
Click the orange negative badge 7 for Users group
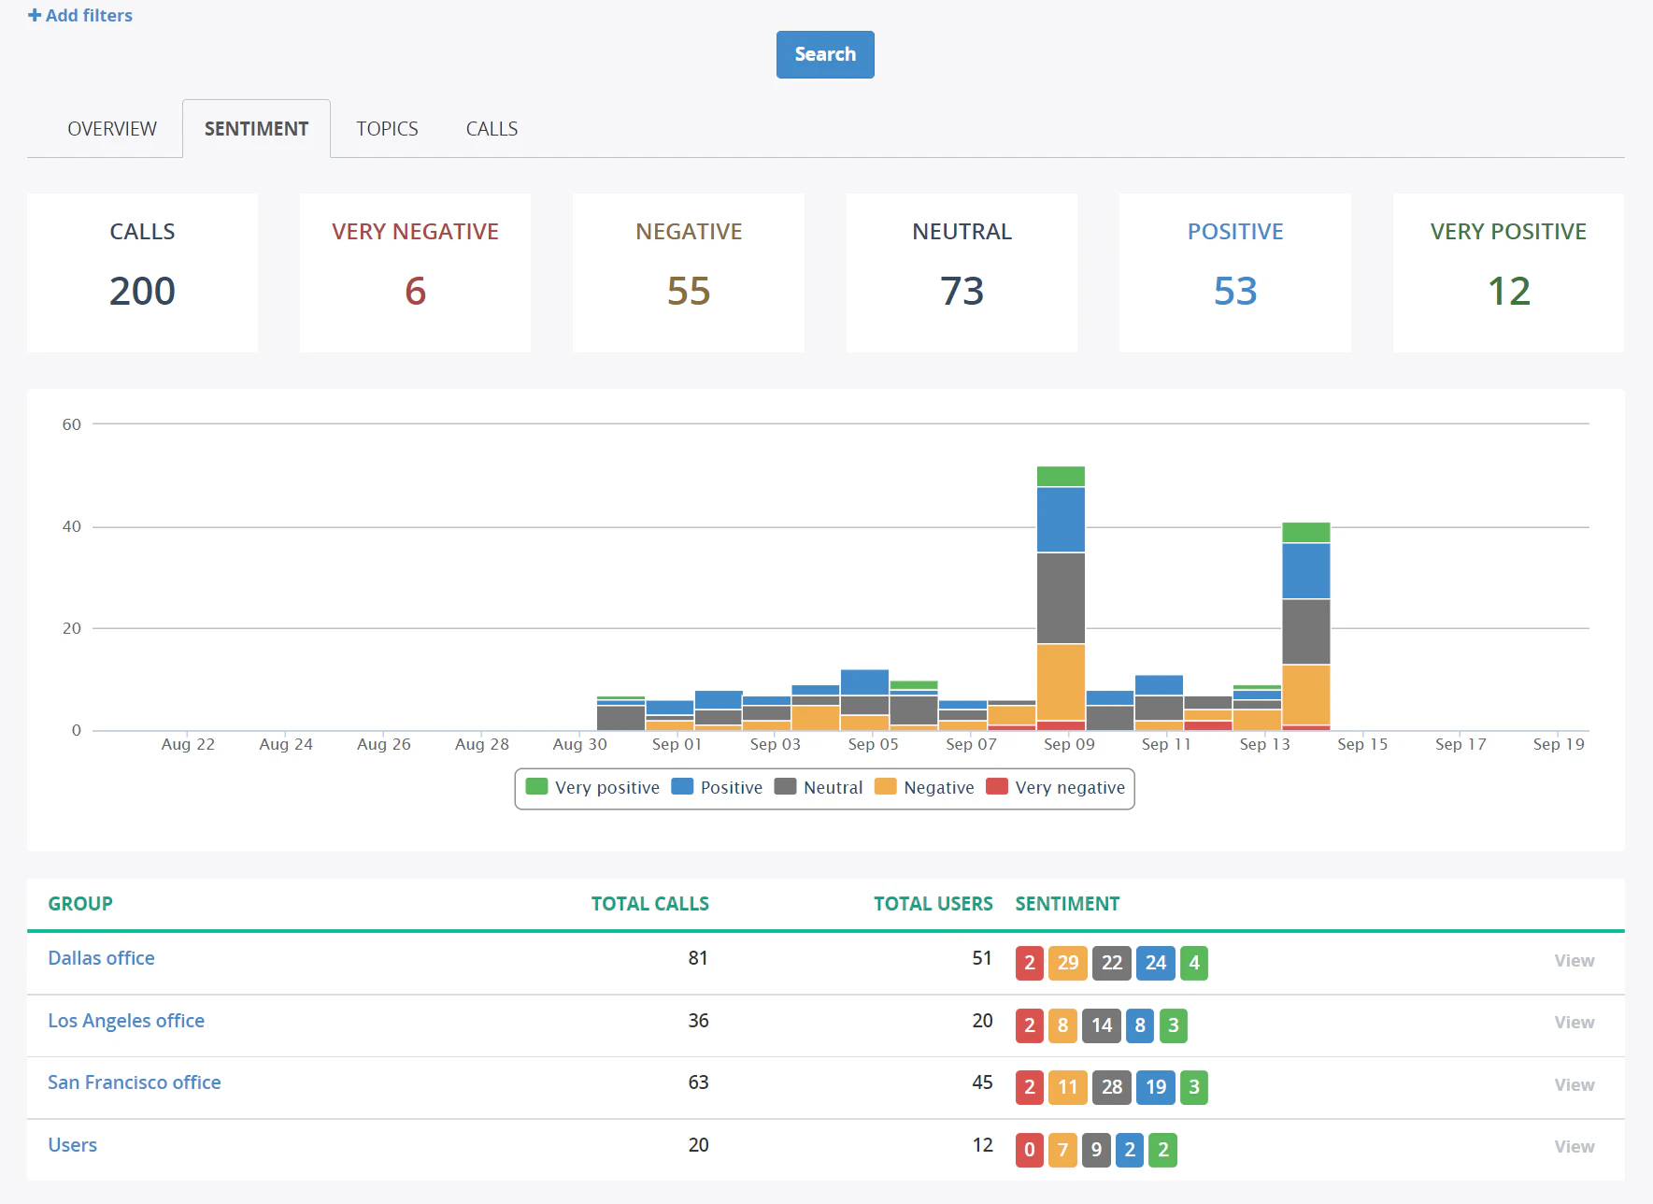pyautogui.click(x=1062, y=1150)
